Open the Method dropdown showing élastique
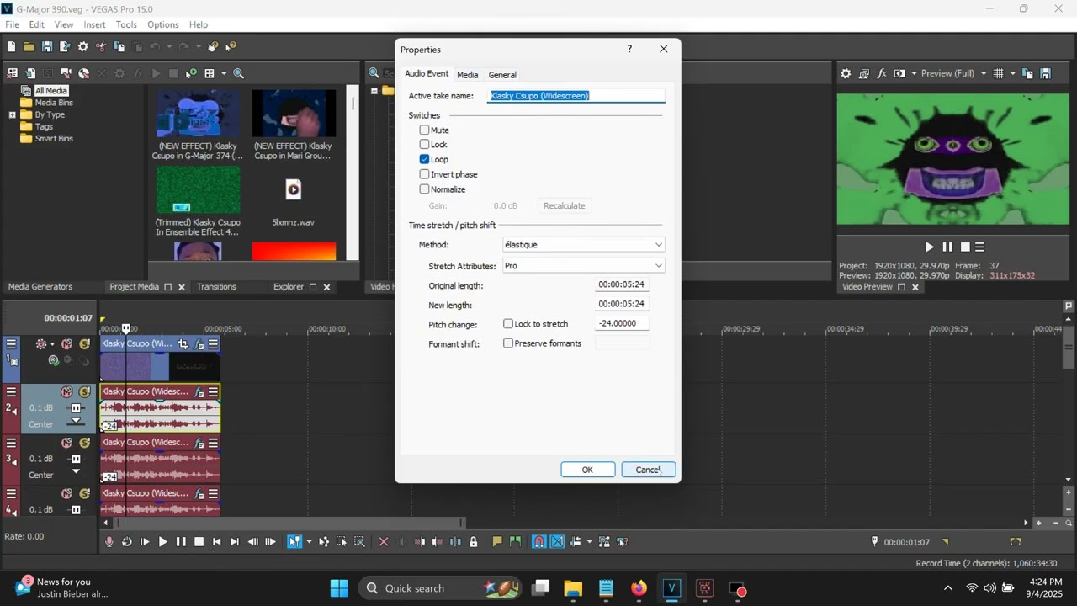Image resolution: width=1077 pixels, height=606 pixels. point(583,245)
